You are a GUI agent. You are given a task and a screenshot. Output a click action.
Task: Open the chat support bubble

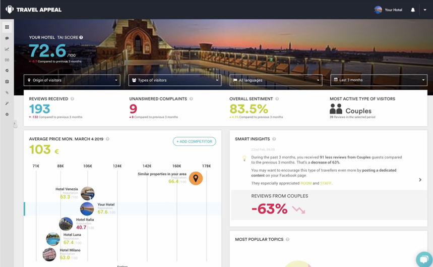(x=424, y=259)
